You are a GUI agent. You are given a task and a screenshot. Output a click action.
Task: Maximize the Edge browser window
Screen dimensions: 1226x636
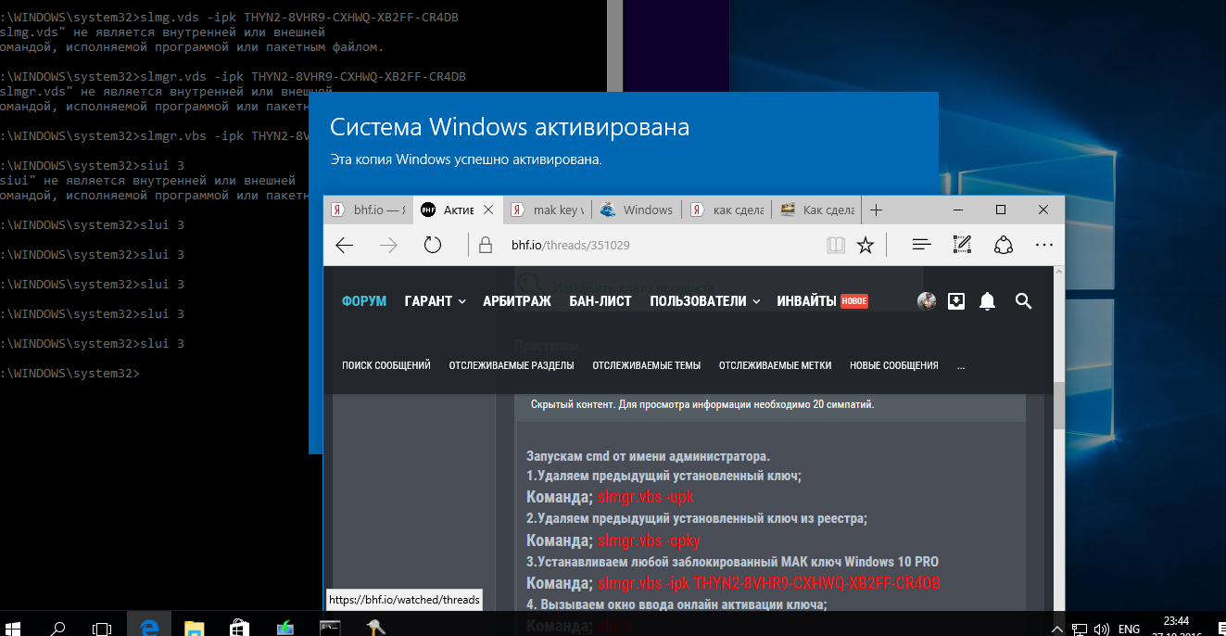[1001, 210]
